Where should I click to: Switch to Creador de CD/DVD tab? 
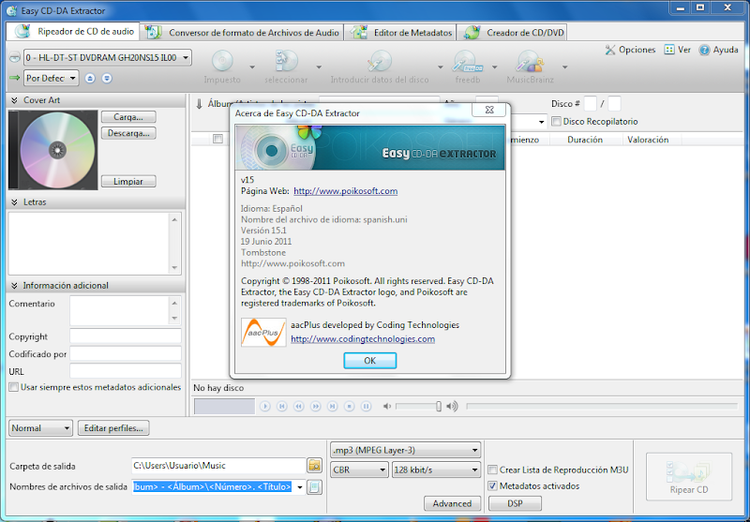pos(512,33)
